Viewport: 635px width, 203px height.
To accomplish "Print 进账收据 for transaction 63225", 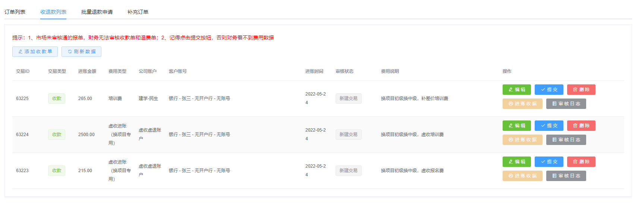I will [x=522, y=104].
